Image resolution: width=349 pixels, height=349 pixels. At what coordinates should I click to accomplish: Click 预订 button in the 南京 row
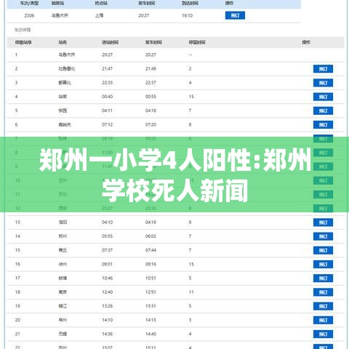pyautogui.click(x=323, y=292)
